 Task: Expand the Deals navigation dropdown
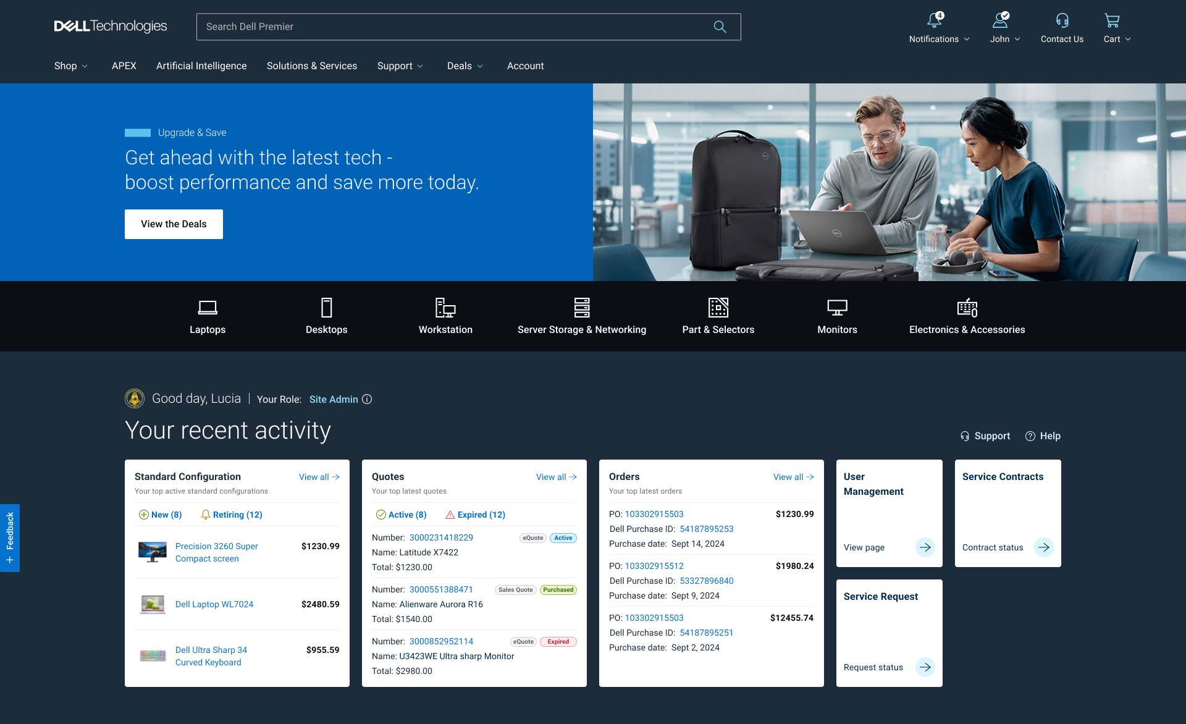[x=465, y=66]
